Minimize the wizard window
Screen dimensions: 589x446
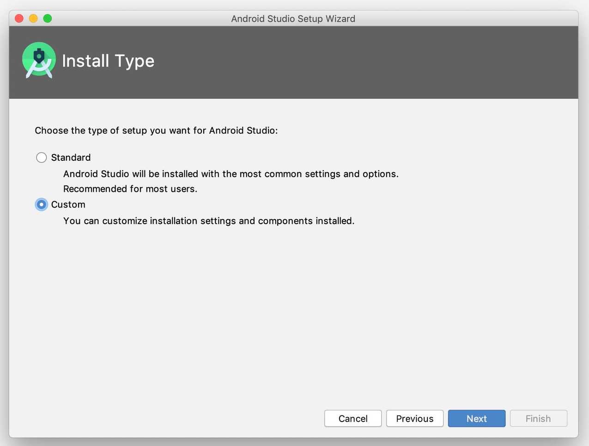33,18
